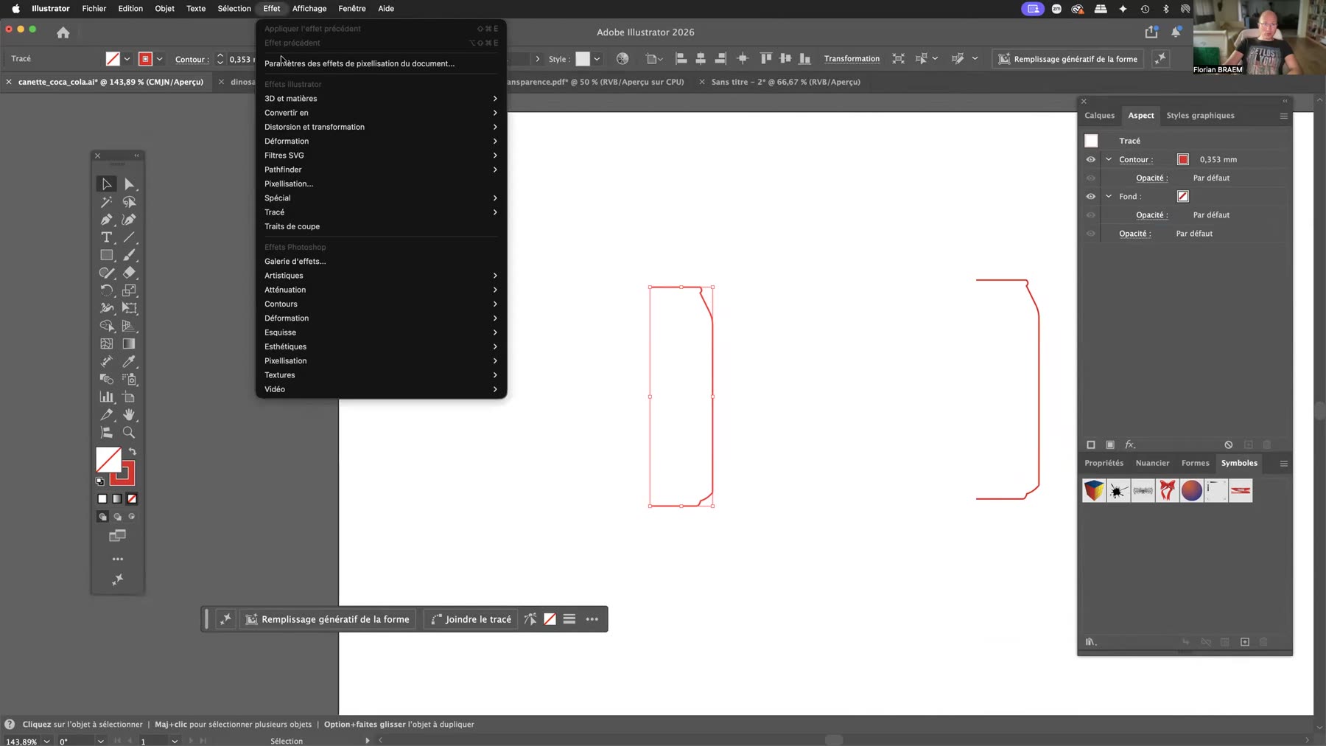The height and width of the screenshot is (746, 1326).
Task: Enable Draw Normal mode
Action: 102,517
